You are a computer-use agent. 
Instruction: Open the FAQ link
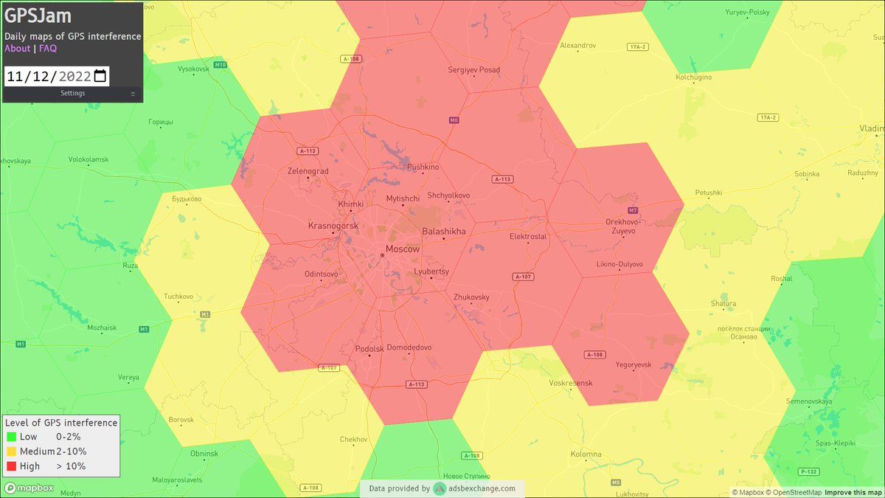pyautogui.click(x=48, y=49)
